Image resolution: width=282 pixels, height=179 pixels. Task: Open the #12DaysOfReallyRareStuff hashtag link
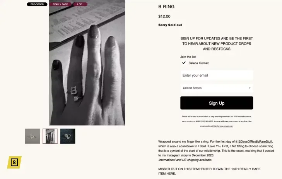pyautogui.click(x=254, y=141)
